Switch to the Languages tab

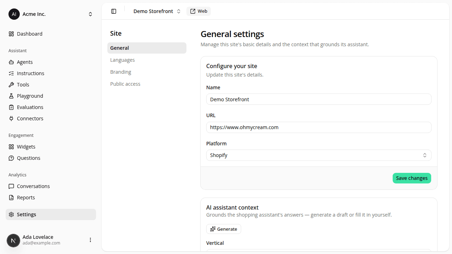coord(147,60)
